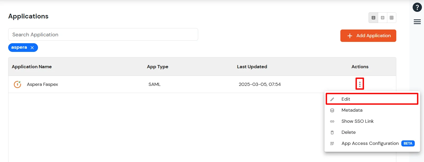Switch to the list rows view icon
Screen dimensions: 424x162
coord(383,18)
